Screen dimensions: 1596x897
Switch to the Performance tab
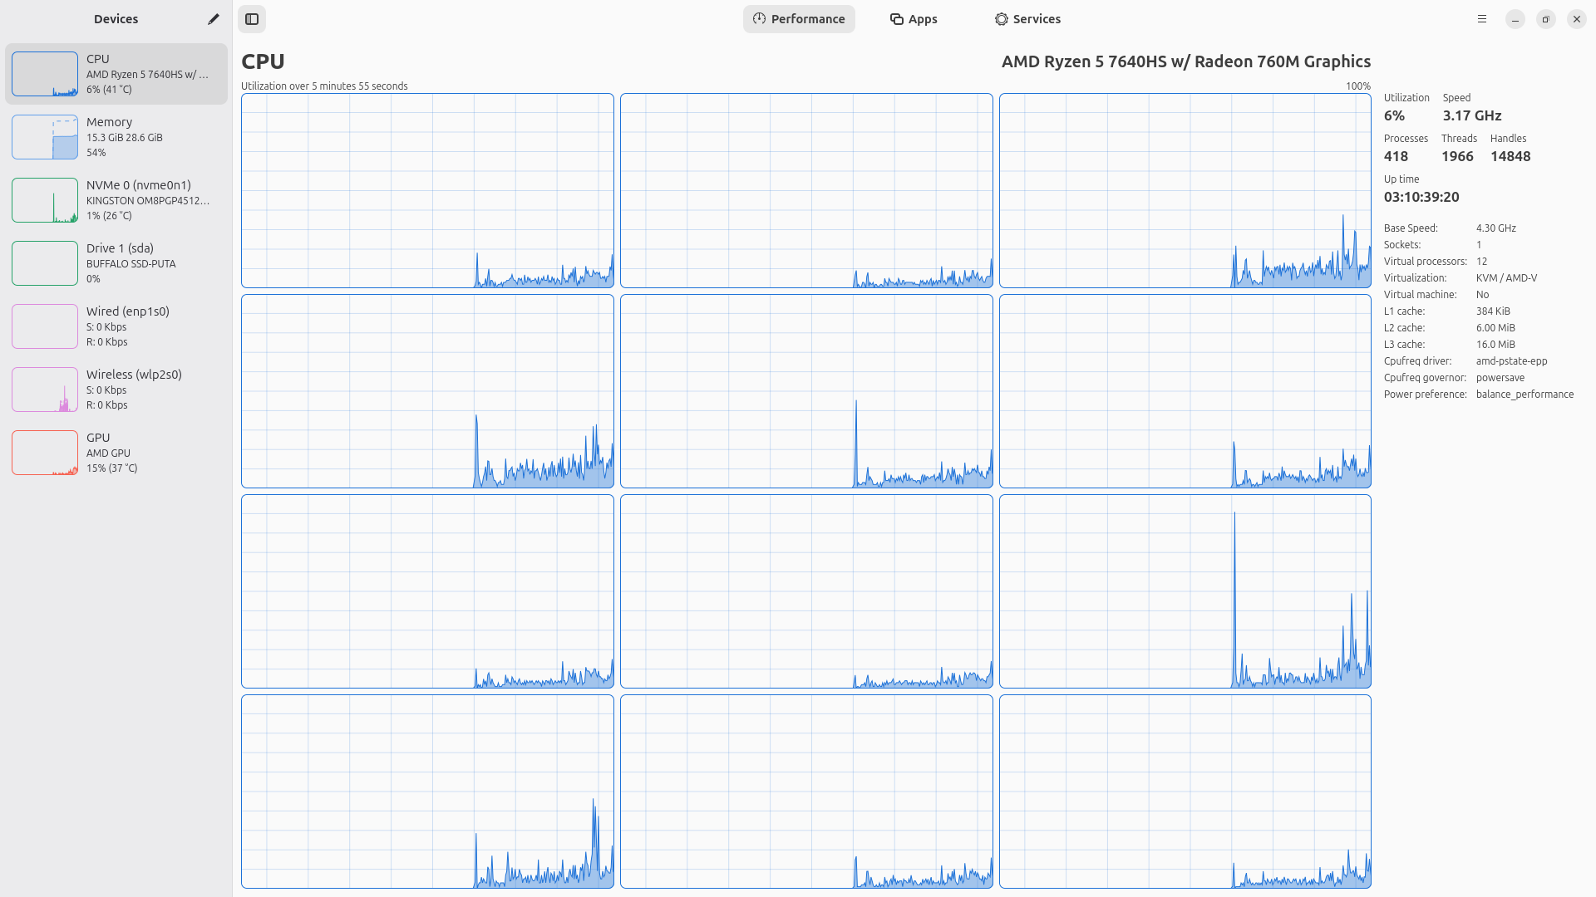[799, 19]
